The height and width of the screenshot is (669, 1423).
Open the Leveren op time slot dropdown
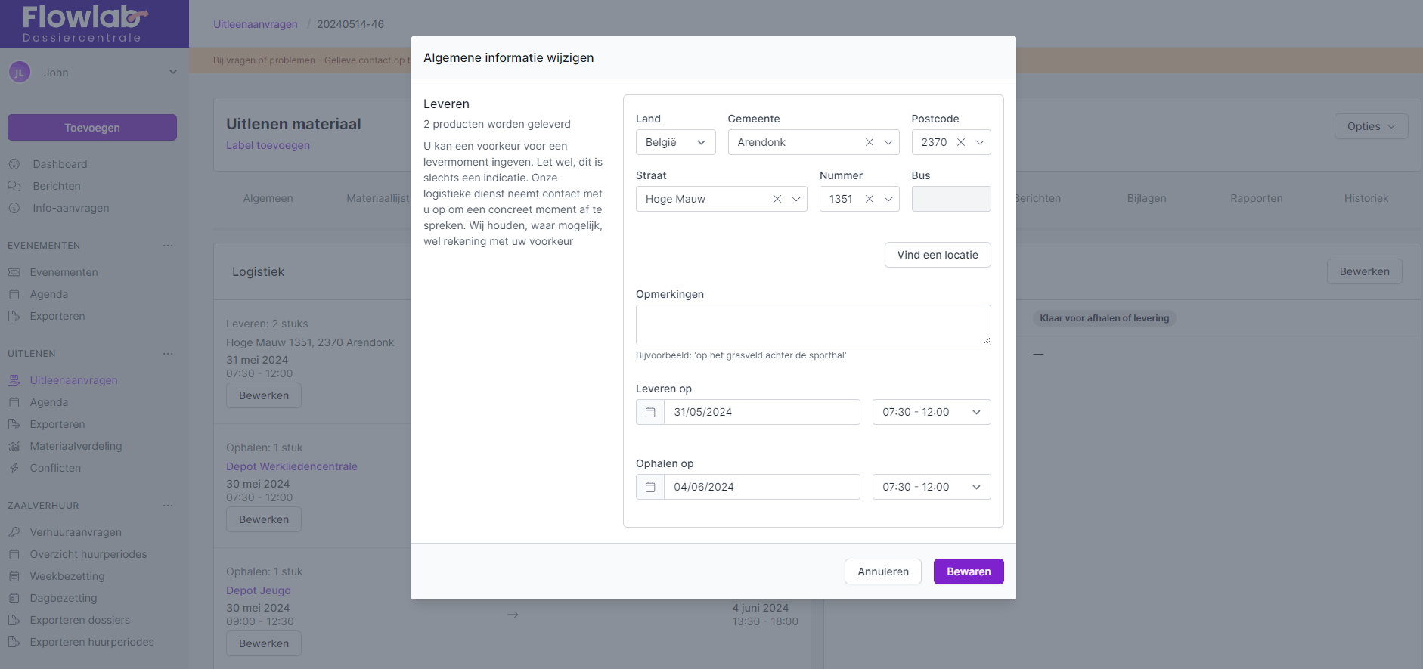(x=931, y=412)
